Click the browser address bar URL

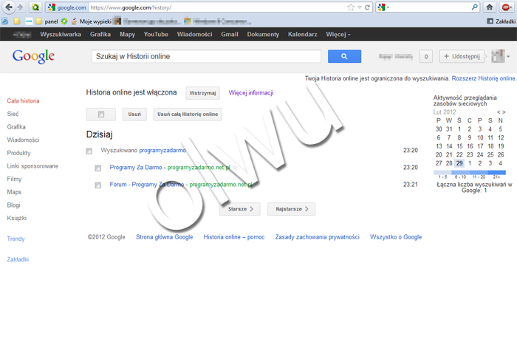218,7
